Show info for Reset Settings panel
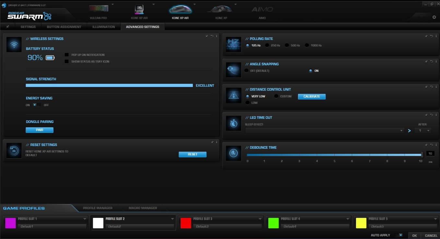The height and width of the screenshot is (239, 440). coord(217,142)
